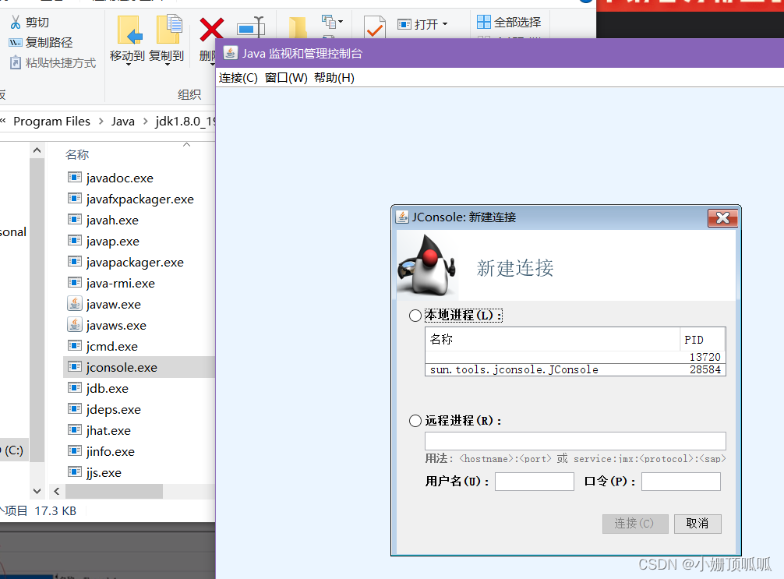Image resolution: width=784 pixels, height=579 pixels.
Task: Click the Name column header in Explorer
Action: [x=77, y=154]
